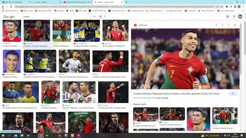Share this page from address bar

[218, 7]
